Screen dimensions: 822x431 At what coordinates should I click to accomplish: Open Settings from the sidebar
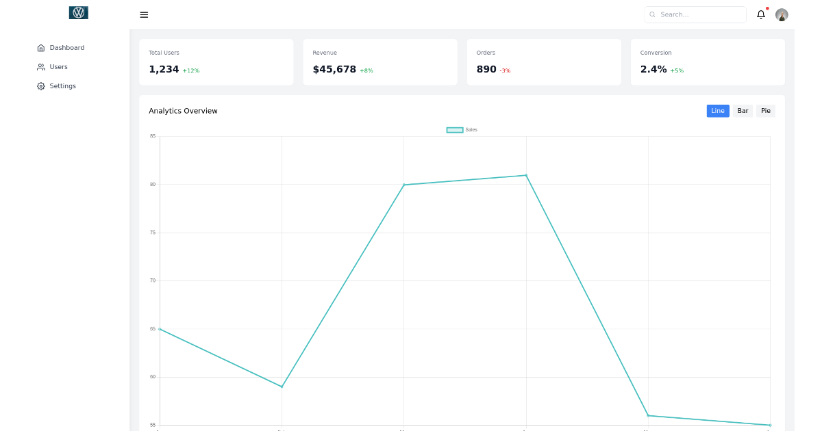[62, 86]
